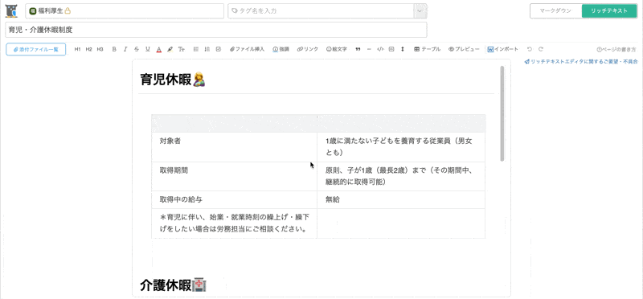Image resolution: width=643 pixels, height=299 pixels.
Task: Open the font size tool
Action: 182,49
